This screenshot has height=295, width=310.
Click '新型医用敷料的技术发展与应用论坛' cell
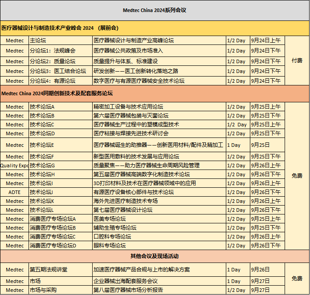click(x=159, y=157)
